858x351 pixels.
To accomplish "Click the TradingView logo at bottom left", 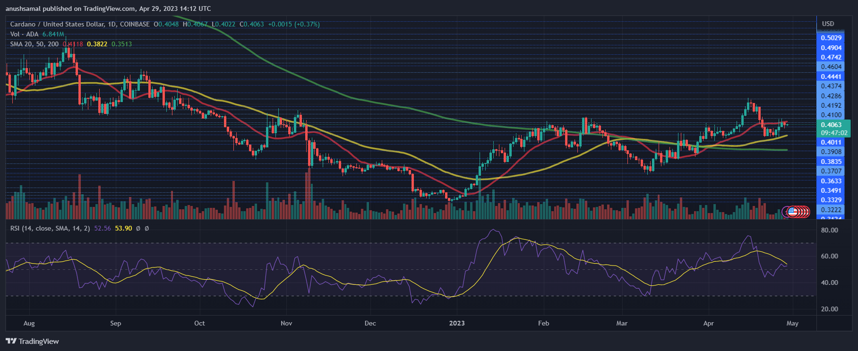I will tap(32, 341).
